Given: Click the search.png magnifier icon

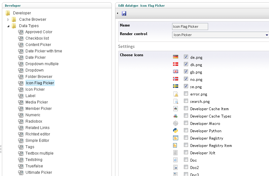Looking at the screenshot, I should pyautogui.click(x=176, y=101).
